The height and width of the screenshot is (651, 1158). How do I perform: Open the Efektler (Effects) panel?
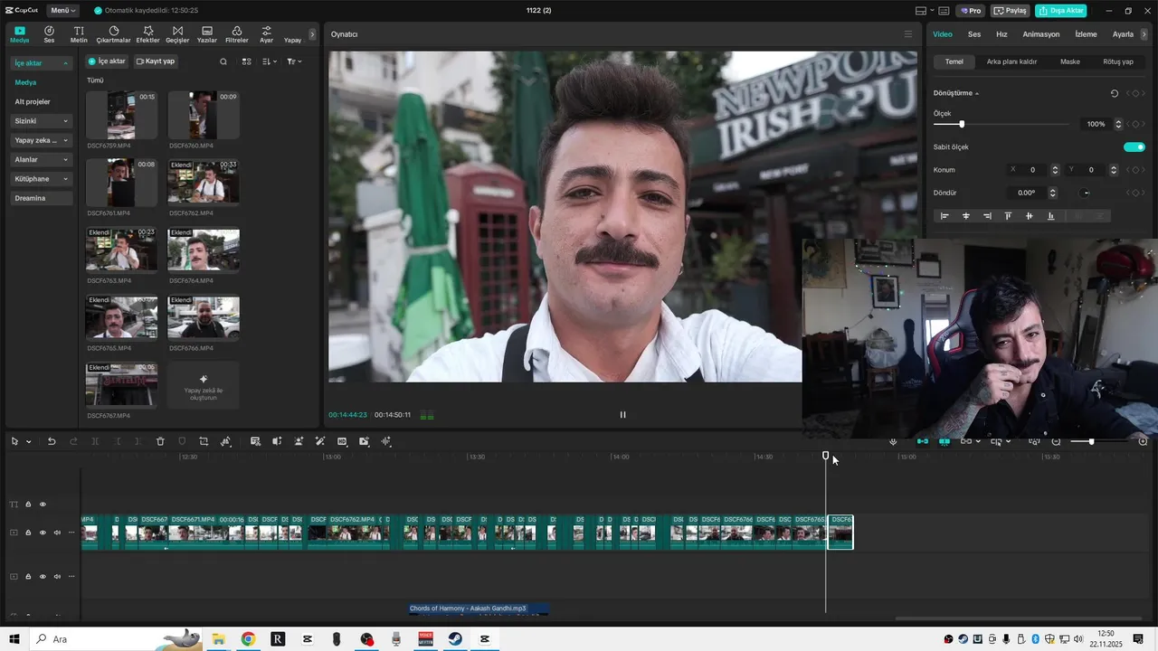pyautogui.click(x=147, y=34)
